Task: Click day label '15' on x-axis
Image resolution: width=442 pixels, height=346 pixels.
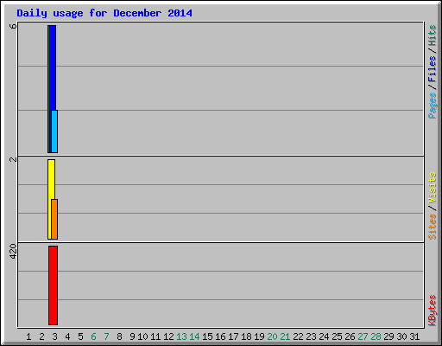Action: [207, 336]
